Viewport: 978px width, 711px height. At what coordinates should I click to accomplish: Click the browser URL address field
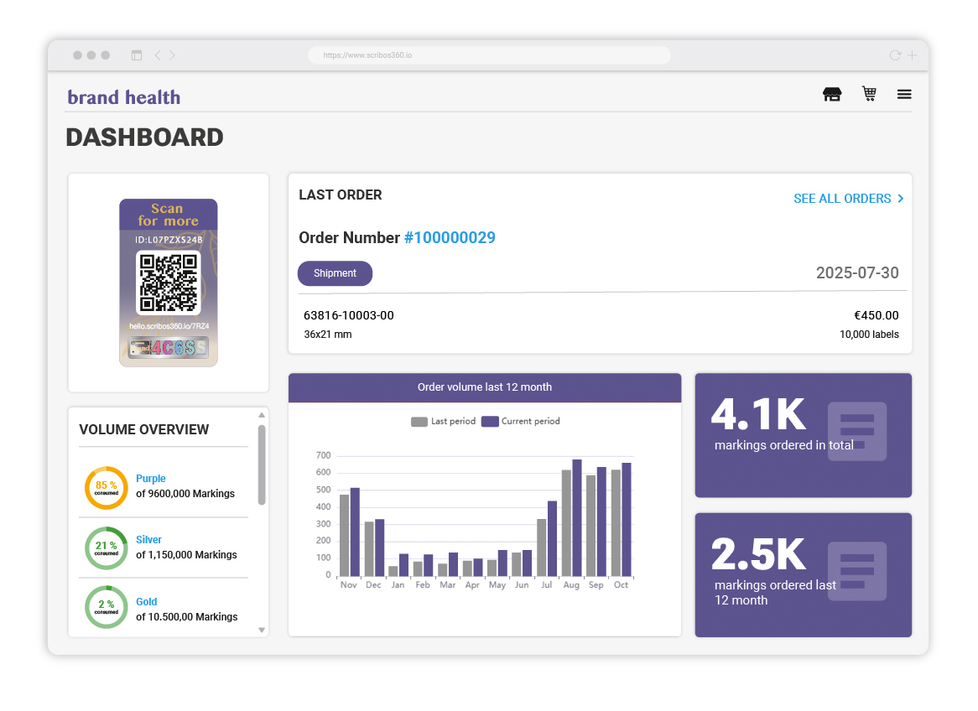point(488,55)
